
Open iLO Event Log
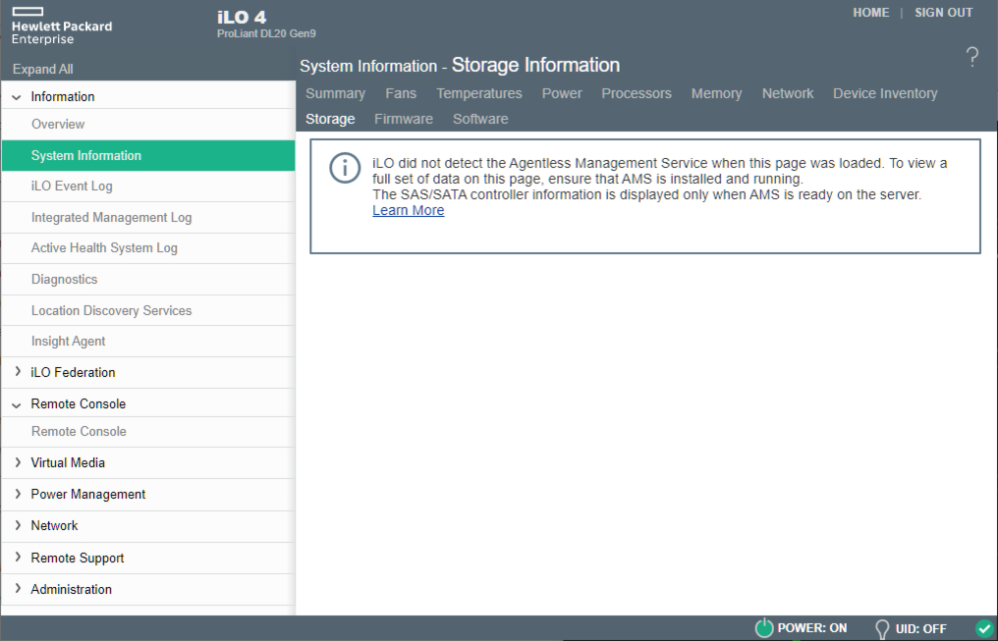[148, 187]
